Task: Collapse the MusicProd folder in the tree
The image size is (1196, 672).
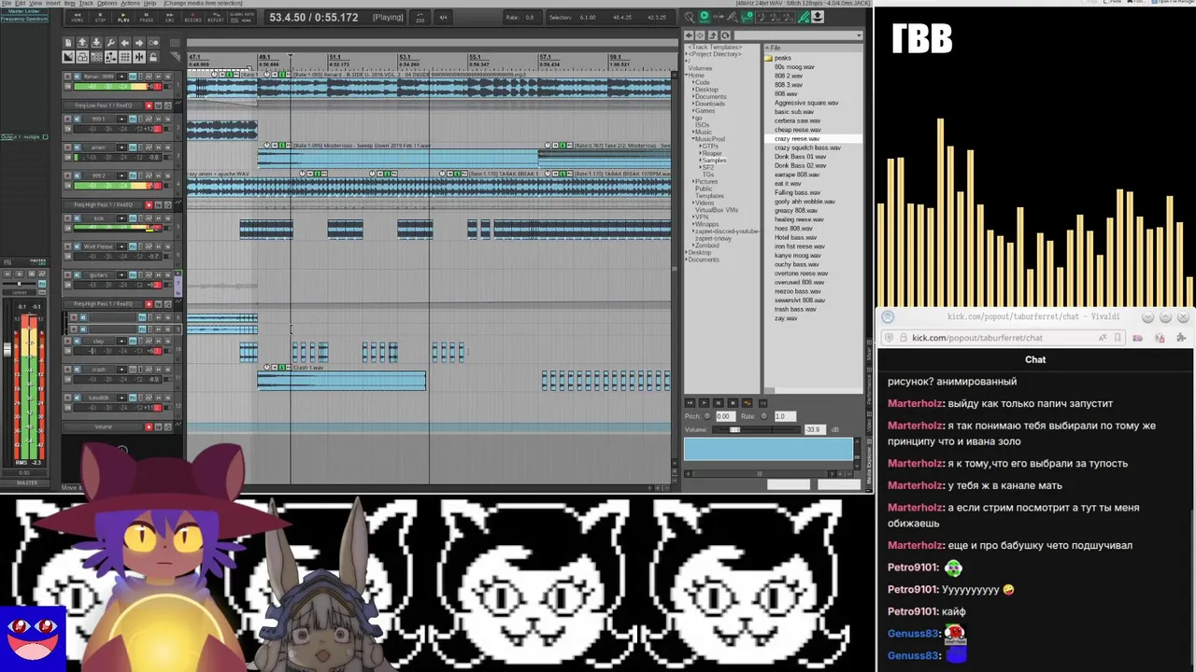Action: tap(693, 139)
